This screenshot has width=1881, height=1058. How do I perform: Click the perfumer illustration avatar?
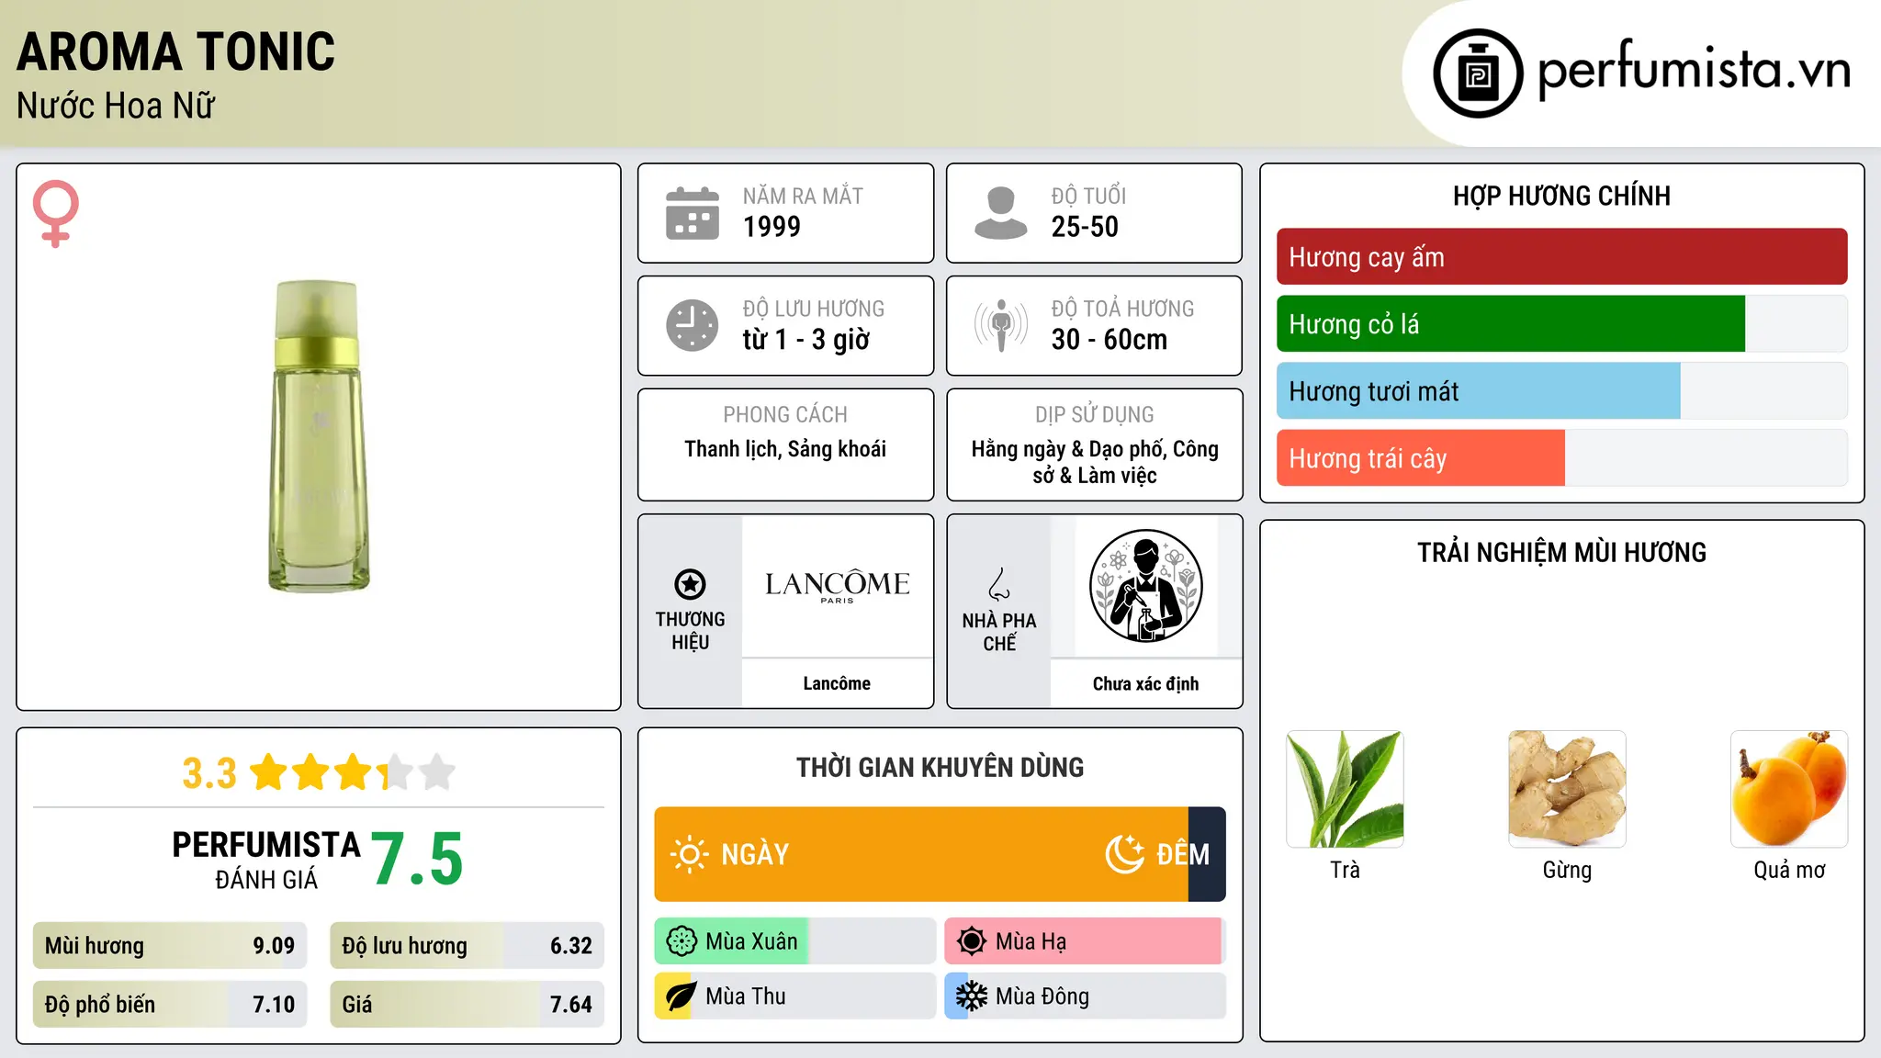(x=1145, y=586)
